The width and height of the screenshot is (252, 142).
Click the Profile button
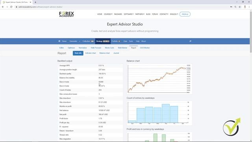point(185,14)
